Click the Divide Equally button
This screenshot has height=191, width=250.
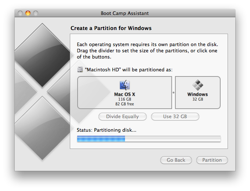click(122, 117)
